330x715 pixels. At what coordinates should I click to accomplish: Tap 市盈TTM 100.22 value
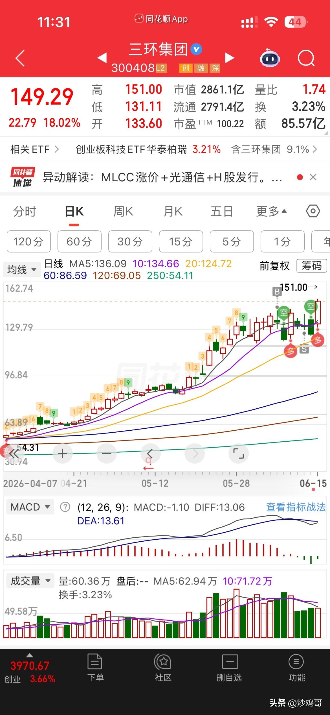click(x=209, y=124)
